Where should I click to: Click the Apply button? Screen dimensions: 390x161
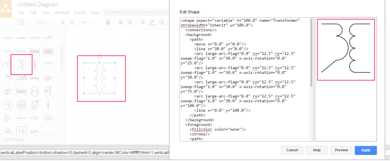[366, 150]
